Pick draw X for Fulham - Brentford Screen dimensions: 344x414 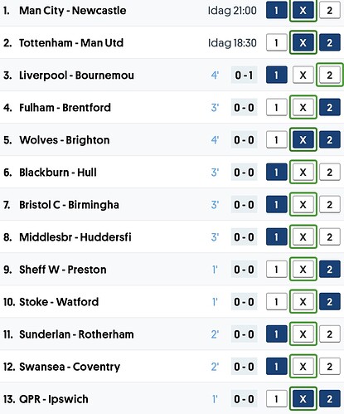pos(303,108)
